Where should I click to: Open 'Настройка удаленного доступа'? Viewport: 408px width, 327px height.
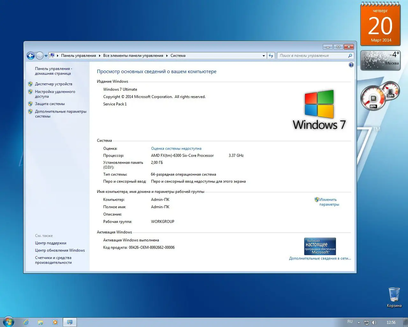(x=55, y=94)
